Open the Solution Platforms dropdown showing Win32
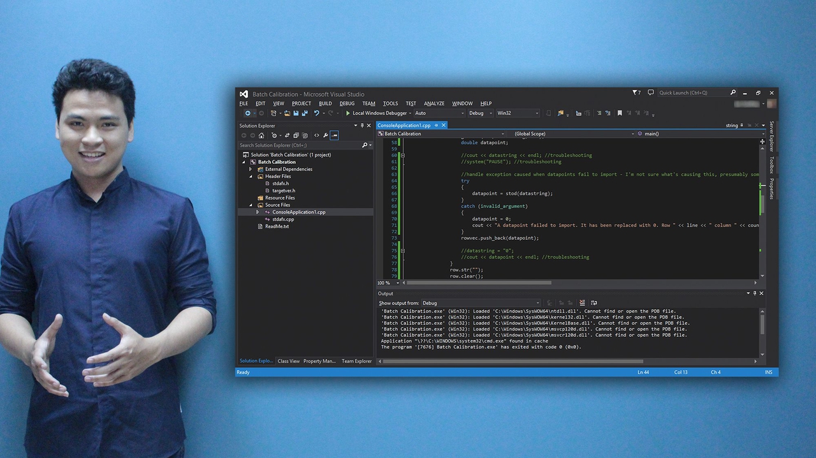Screen dimensions: 816x458 [x=518, y=113]
